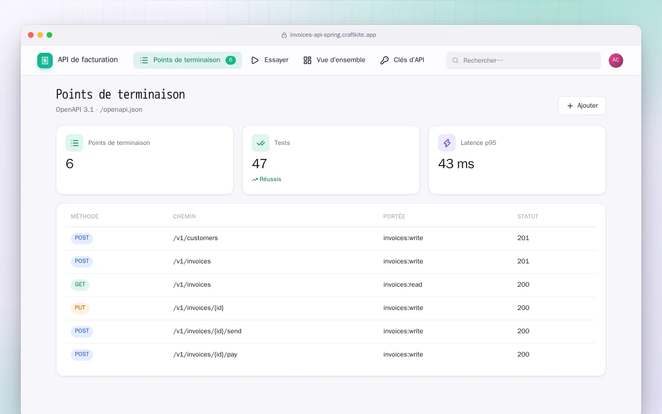Viewport: 662px width, 414px height.
Task: Click the play icon next to Essayer
Action: [x=255, y=60]
